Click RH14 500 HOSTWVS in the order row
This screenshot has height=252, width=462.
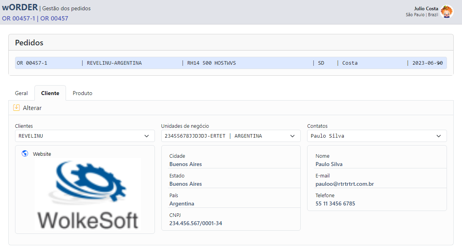[211, 63]
